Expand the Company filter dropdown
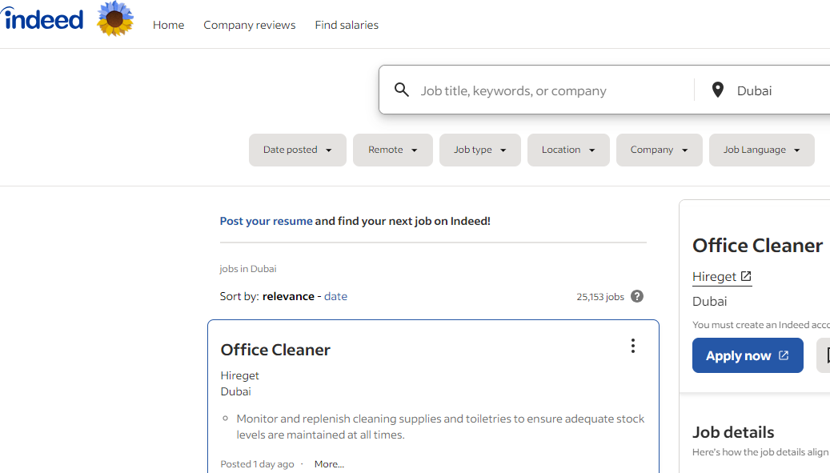The width and height of the screenshot is (830, 473). pos(659,150)
